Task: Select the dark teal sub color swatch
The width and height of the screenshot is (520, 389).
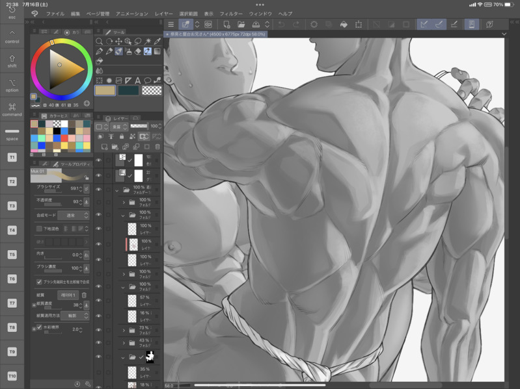Action: [x=128, y=90]
